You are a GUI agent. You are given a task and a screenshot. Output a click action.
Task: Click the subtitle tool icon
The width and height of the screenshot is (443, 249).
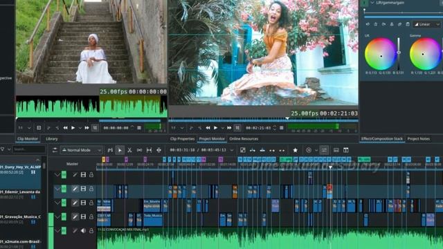[x=336, y=150]
